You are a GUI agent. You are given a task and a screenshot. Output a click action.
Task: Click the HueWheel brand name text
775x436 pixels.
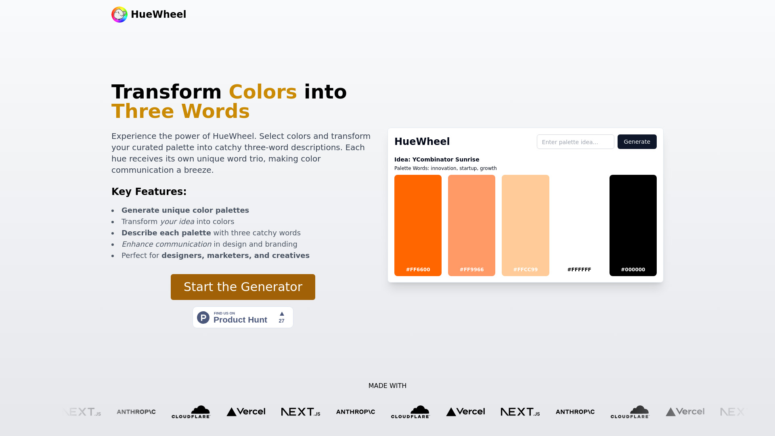click(158, 15)
